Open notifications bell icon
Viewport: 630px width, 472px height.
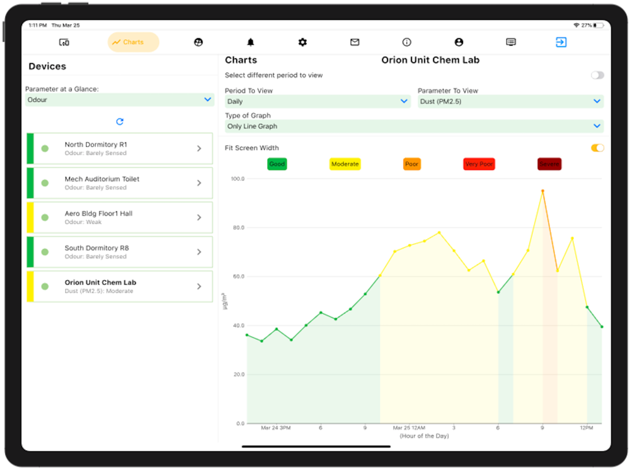pyautogui.click(x=250, y=42)
